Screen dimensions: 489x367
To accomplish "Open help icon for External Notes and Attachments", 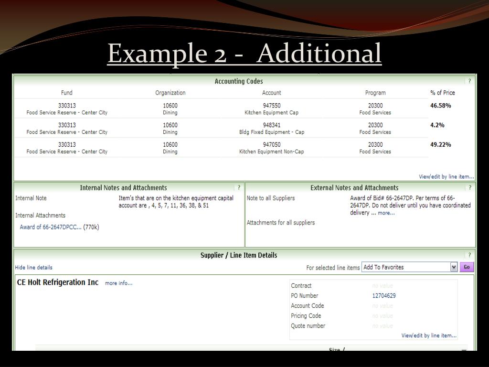I will (470, 187).
